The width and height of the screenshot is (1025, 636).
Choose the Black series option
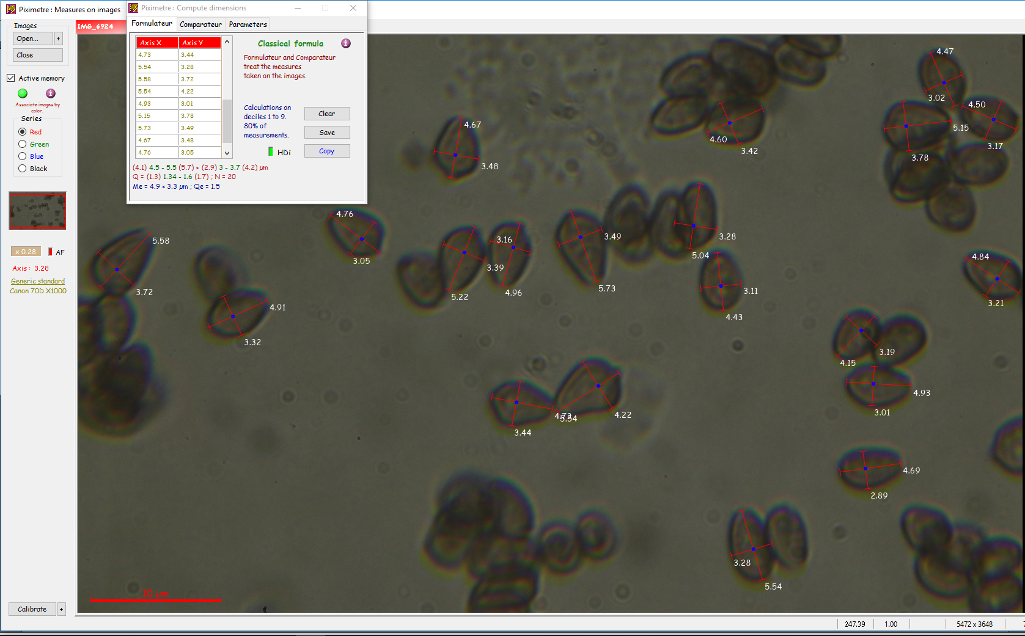pos(23,169)
